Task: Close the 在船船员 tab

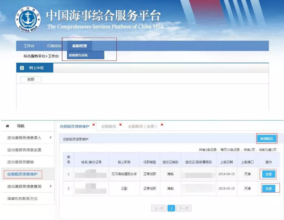Action: (x=120, y=125)
